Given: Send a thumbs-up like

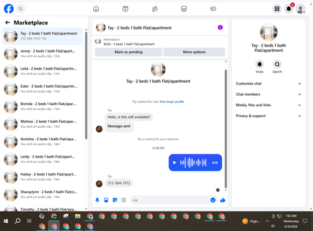Looking at the screenshot, I should pos(223,200).
